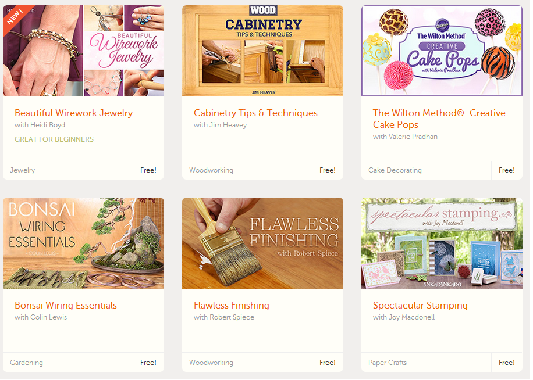Select the Bonsai Wiring Essentials course image
The image size is (533, 380).
point(83,243)
